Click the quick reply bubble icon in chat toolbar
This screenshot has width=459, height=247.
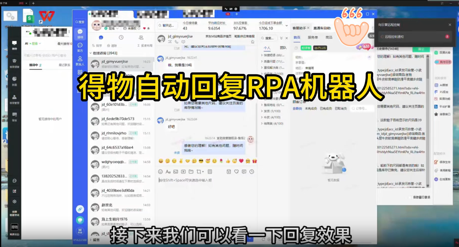(244, 172)
